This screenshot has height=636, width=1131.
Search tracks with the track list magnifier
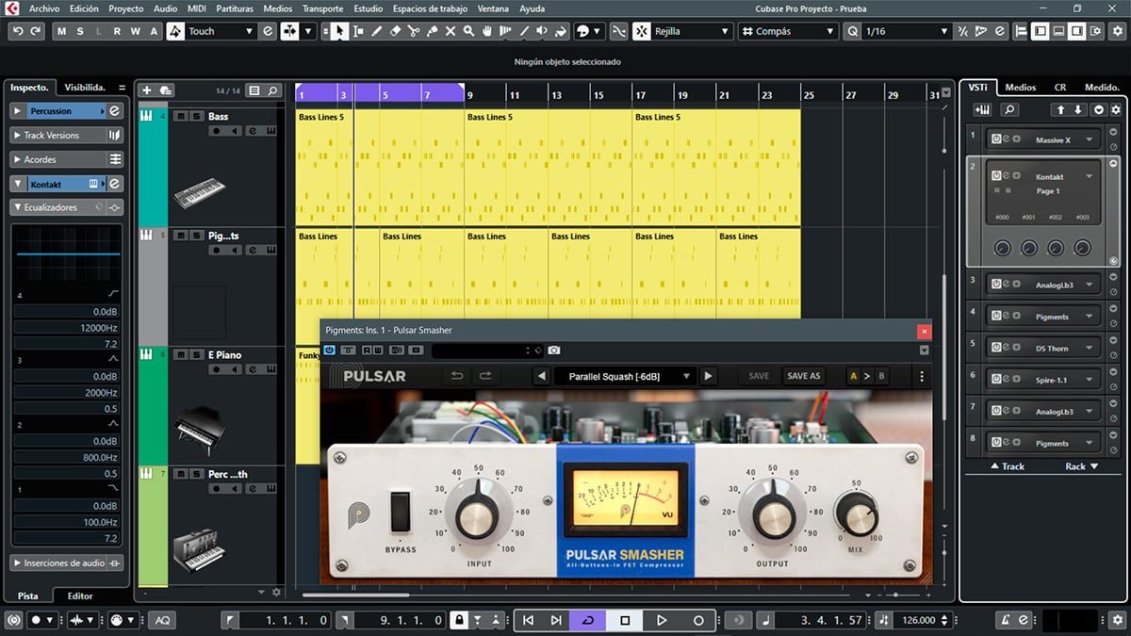click(x=273, y=90)
